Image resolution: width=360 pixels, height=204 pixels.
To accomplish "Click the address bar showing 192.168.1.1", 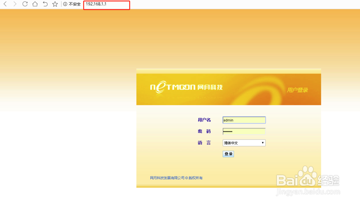I will [107, 5].
